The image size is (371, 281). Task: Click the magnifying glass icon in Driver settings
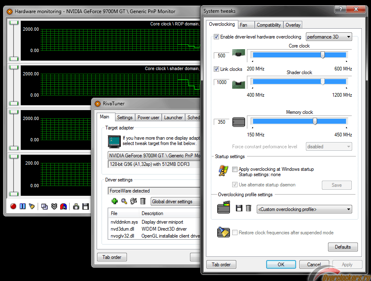point(124,201)
